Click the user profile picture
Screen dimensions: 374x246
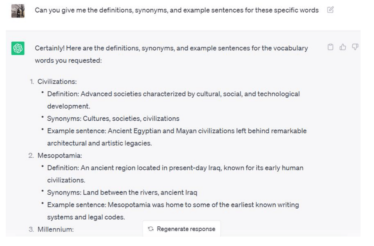point(18,11)
